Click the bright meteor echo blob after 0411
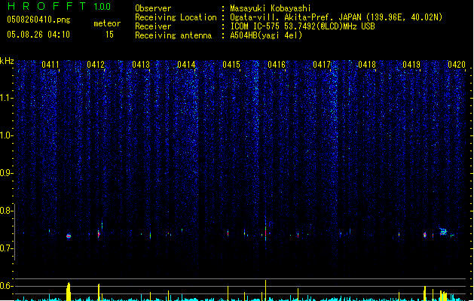The image size is (474, 301). click(x=69, y=236)
